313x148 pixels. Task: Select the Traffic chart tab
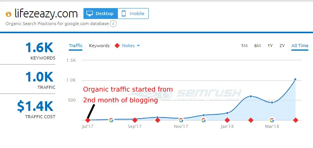[76, 46]
